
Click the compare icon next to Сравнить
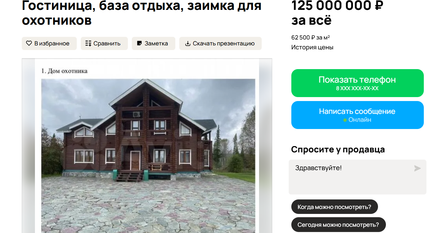(x=88, y=43)
